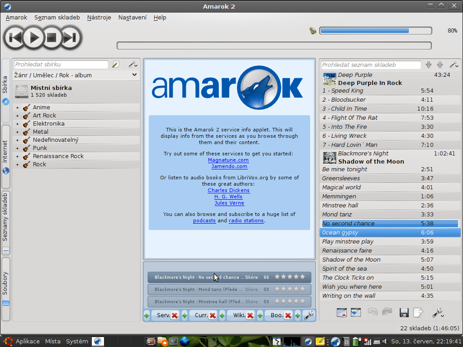Start playback with the Play button

tap(33, 38)
